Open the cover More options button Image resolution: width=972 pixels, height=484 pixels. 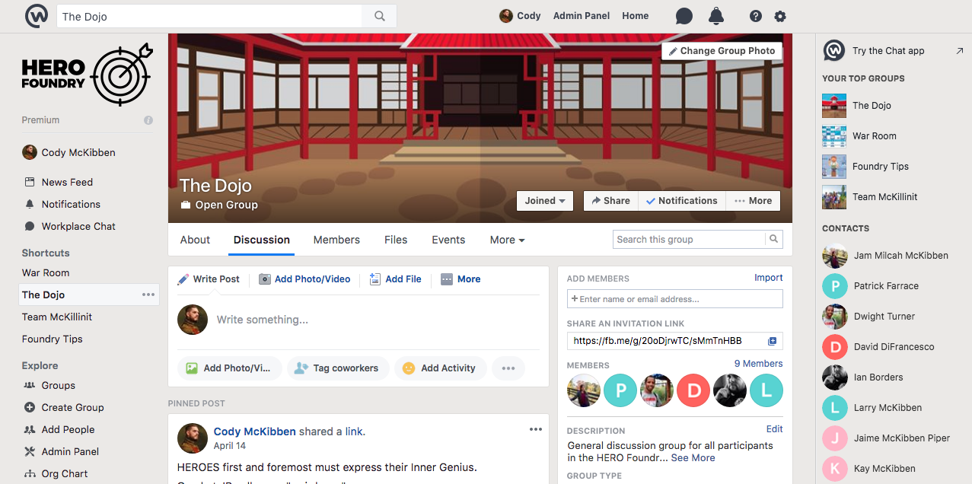pyautogui.click(x=754, y=201)
